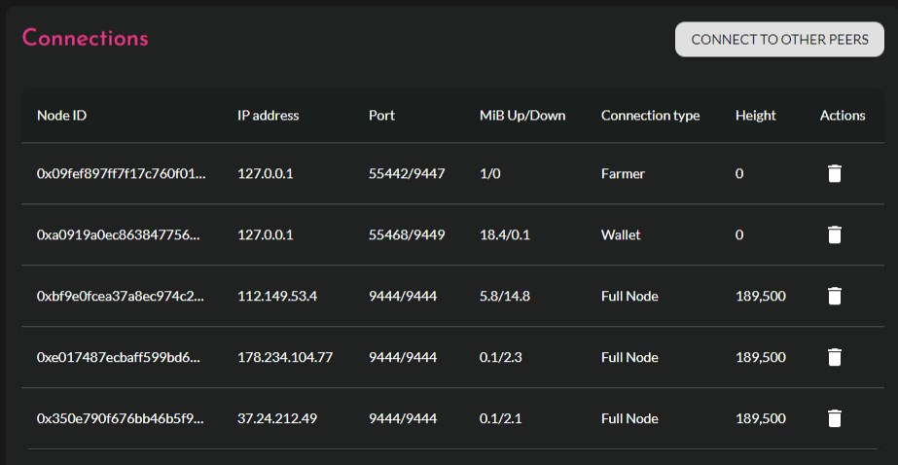This screenshot has width=898, height=465.
Task: Click trash icon for peer 112.149.53.4
Action: 835,296
